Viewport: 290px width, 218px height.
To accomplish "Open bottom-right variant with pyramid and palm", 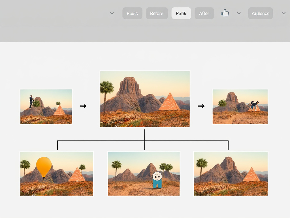I will [x=231, y=173].
